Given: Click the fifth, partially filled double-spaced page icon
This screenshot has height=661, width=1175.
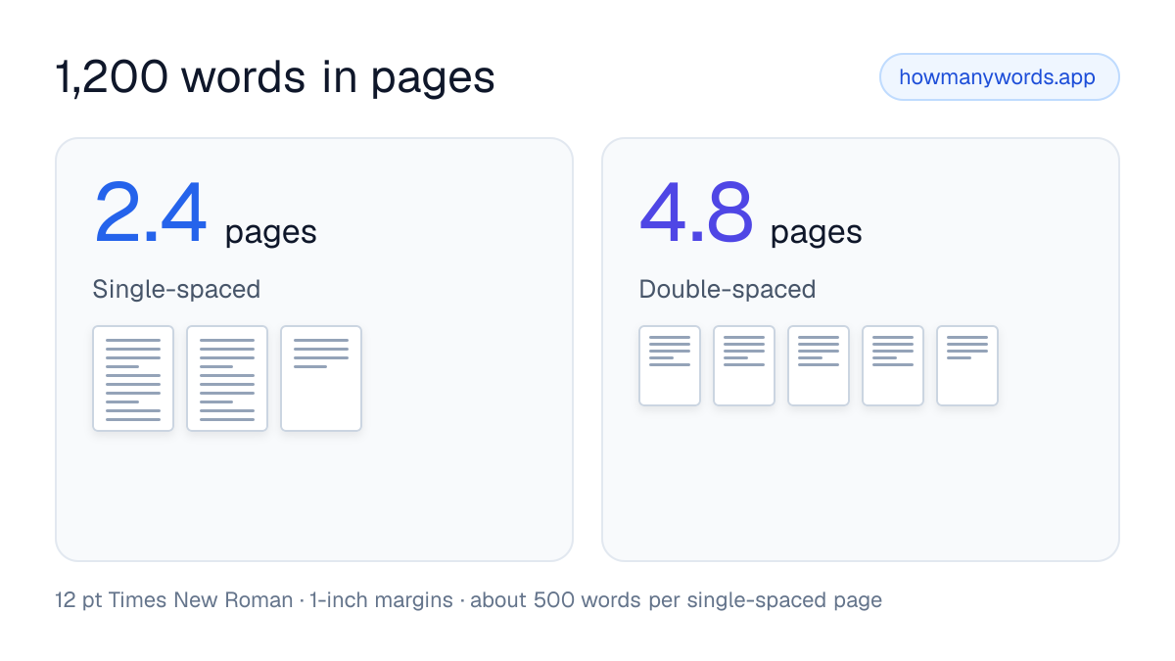Looking at the screenshot, I should (x=967, y=366).
